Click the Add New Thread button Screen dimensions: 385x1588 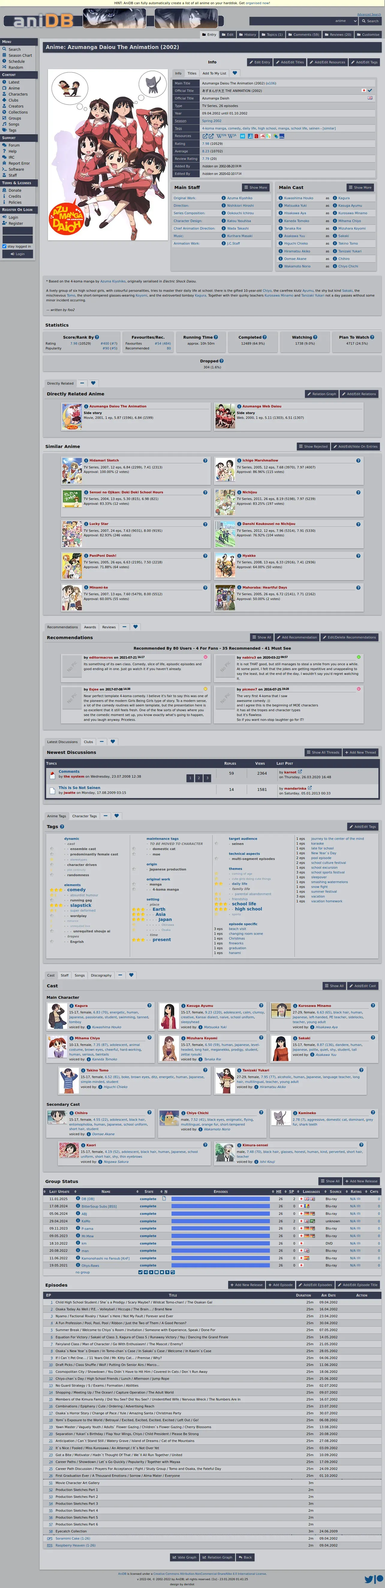360,752
